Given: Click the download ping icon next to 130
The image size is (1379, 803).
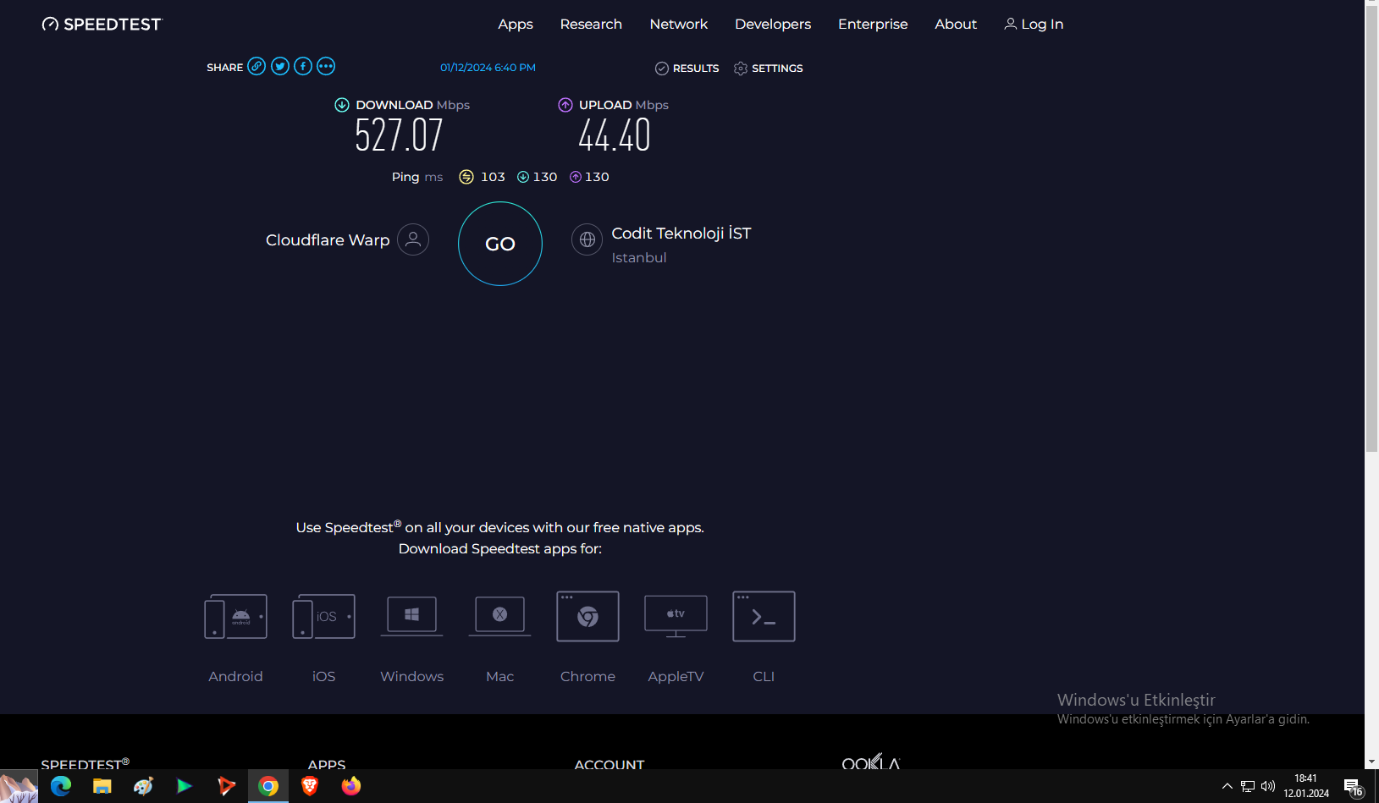Looking at the screenshot, I should [x=523, y=177].
